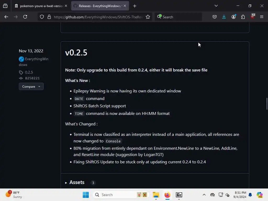Show site security lock info
The image size is (268, 201).
click(x=49, y=17)
